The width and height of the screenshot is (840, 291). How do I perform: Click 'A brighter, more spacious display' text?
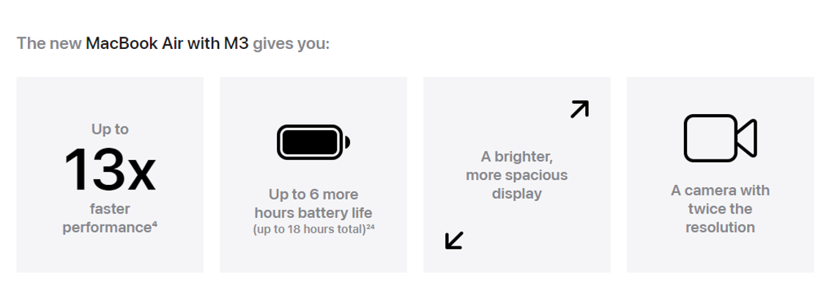517,175
